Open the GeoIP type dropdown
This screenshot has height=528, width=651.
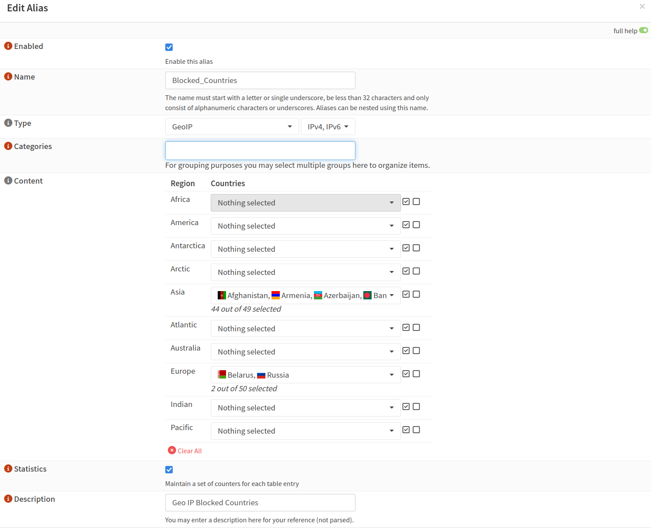pyautogui.click(x=232, y=127)
